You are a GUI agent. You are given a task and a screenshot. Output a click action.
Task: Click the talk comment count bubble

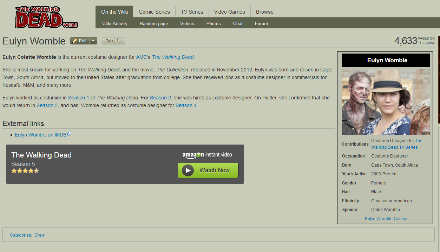pyautogui.click(x=117, y=41)
